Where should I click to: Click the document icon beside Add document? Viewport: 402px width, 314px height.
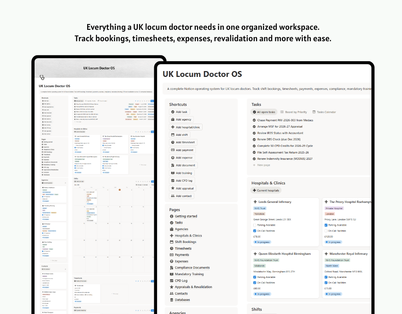coord(173,165)
